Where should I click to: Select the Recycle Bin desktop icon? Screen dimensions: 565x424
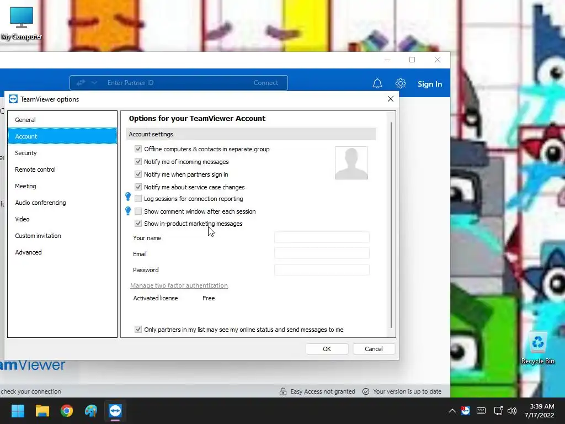click(538, 348)
